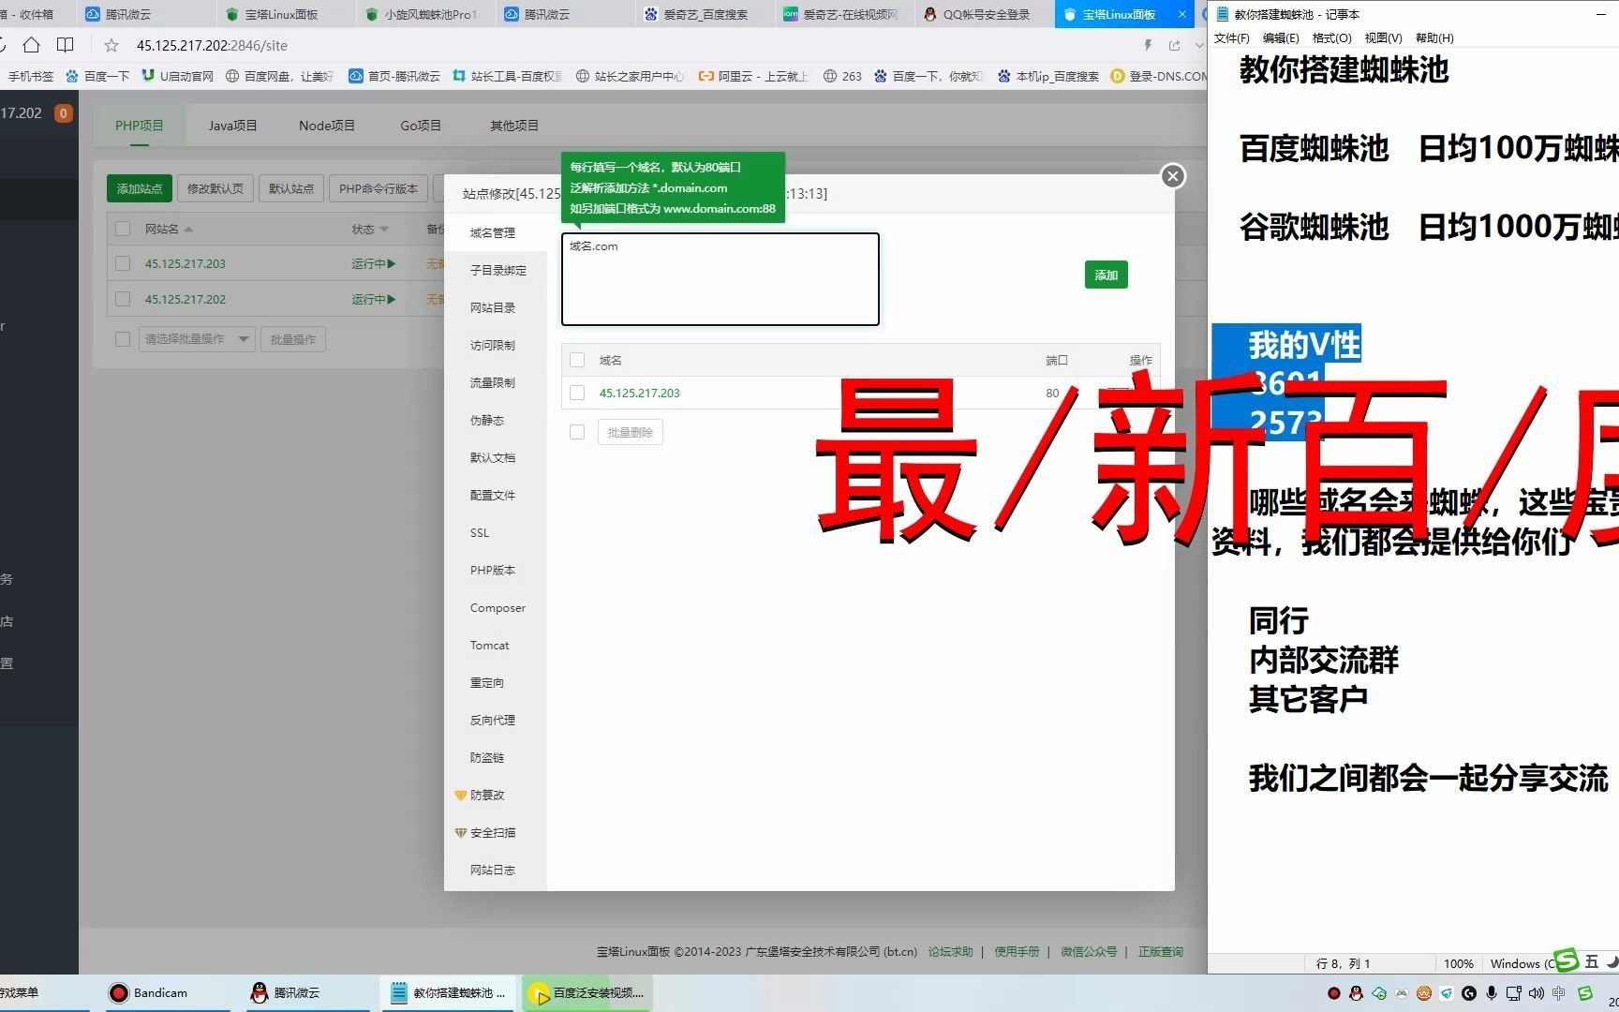The width and height of the screenshot is (1619, 1012).
Task: Sort by 网站名 column arrow
Action: (x=188, y=230)
